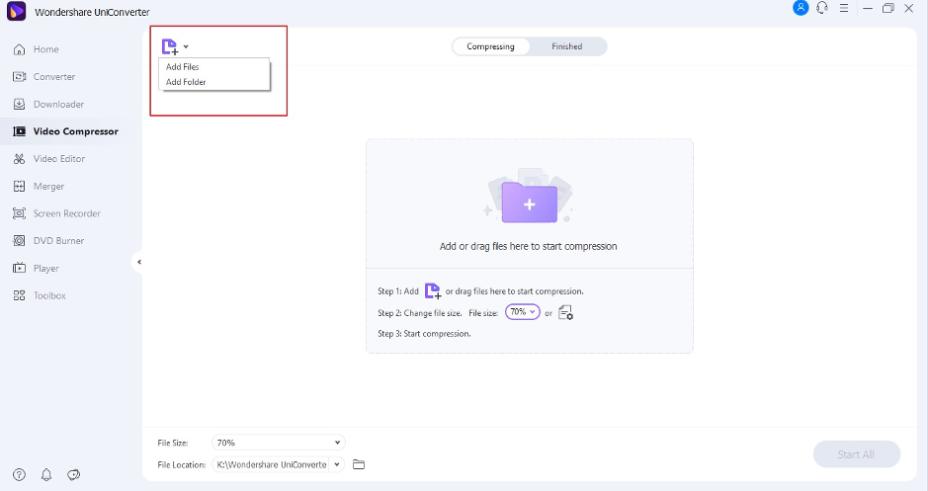Open the output folder icon

[359, 465]
